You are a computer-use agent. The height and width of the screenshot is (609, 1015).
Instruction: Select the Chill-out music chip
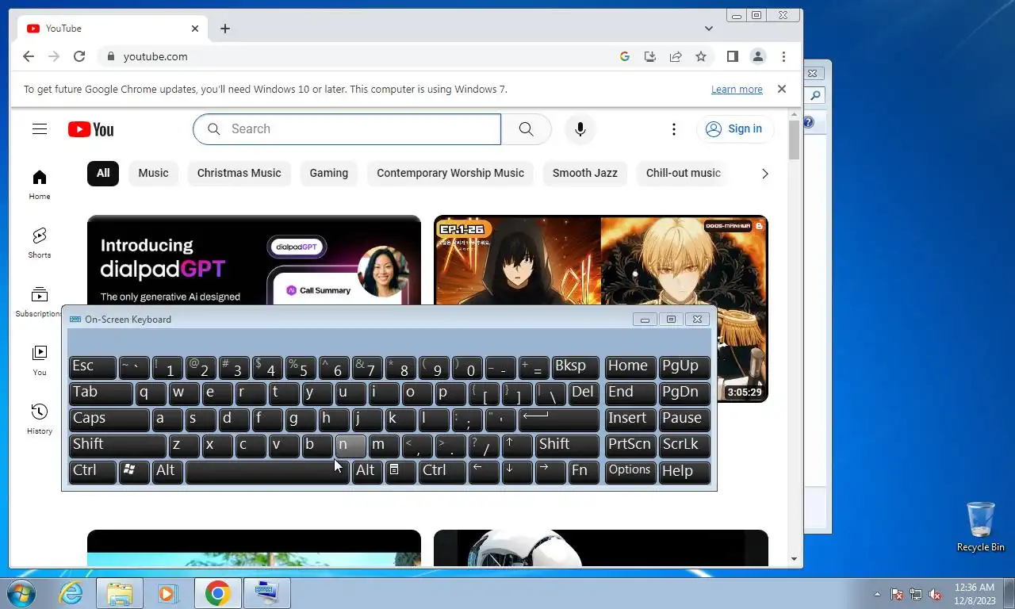(684, 173)
